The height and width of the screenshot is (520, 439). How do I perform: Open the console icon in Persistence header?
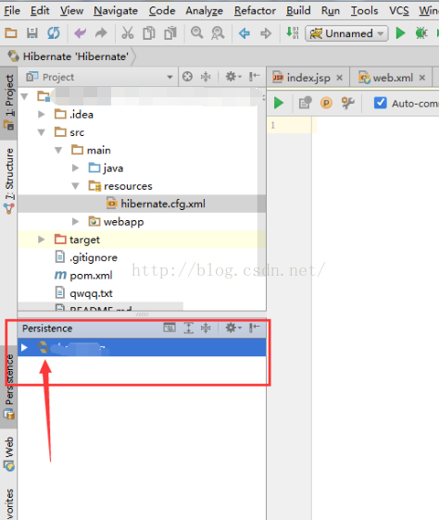[169, 328]
